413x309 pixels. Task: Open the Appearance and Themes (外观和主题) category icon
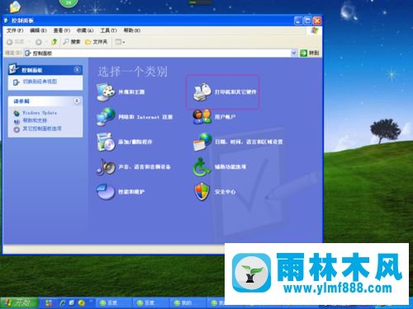106,91
